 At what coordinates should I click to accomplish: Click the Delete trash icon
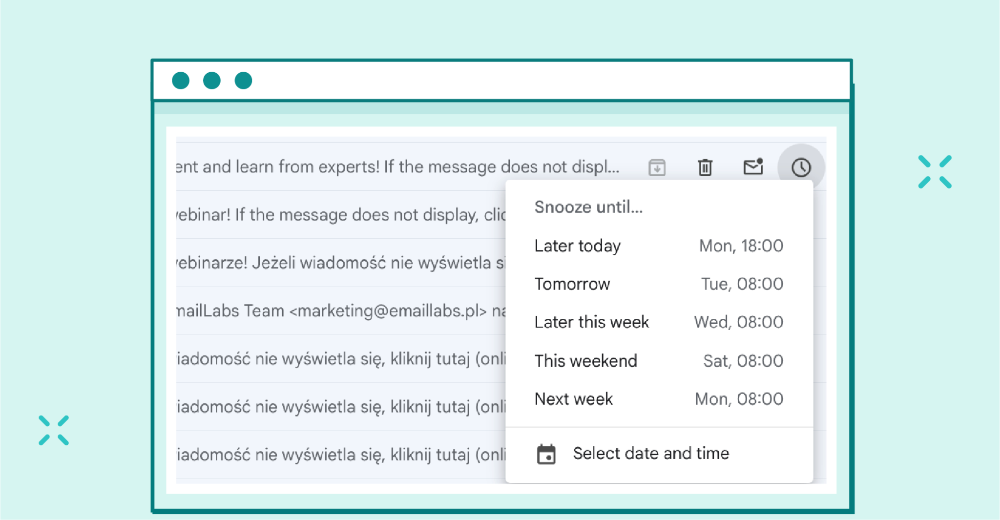(x=705, y=167)
